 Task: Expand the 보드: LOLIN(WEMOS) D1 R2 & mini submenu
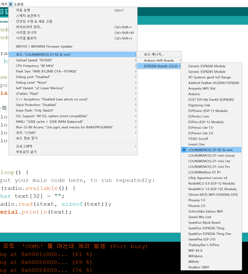click(x=73, y=54)
